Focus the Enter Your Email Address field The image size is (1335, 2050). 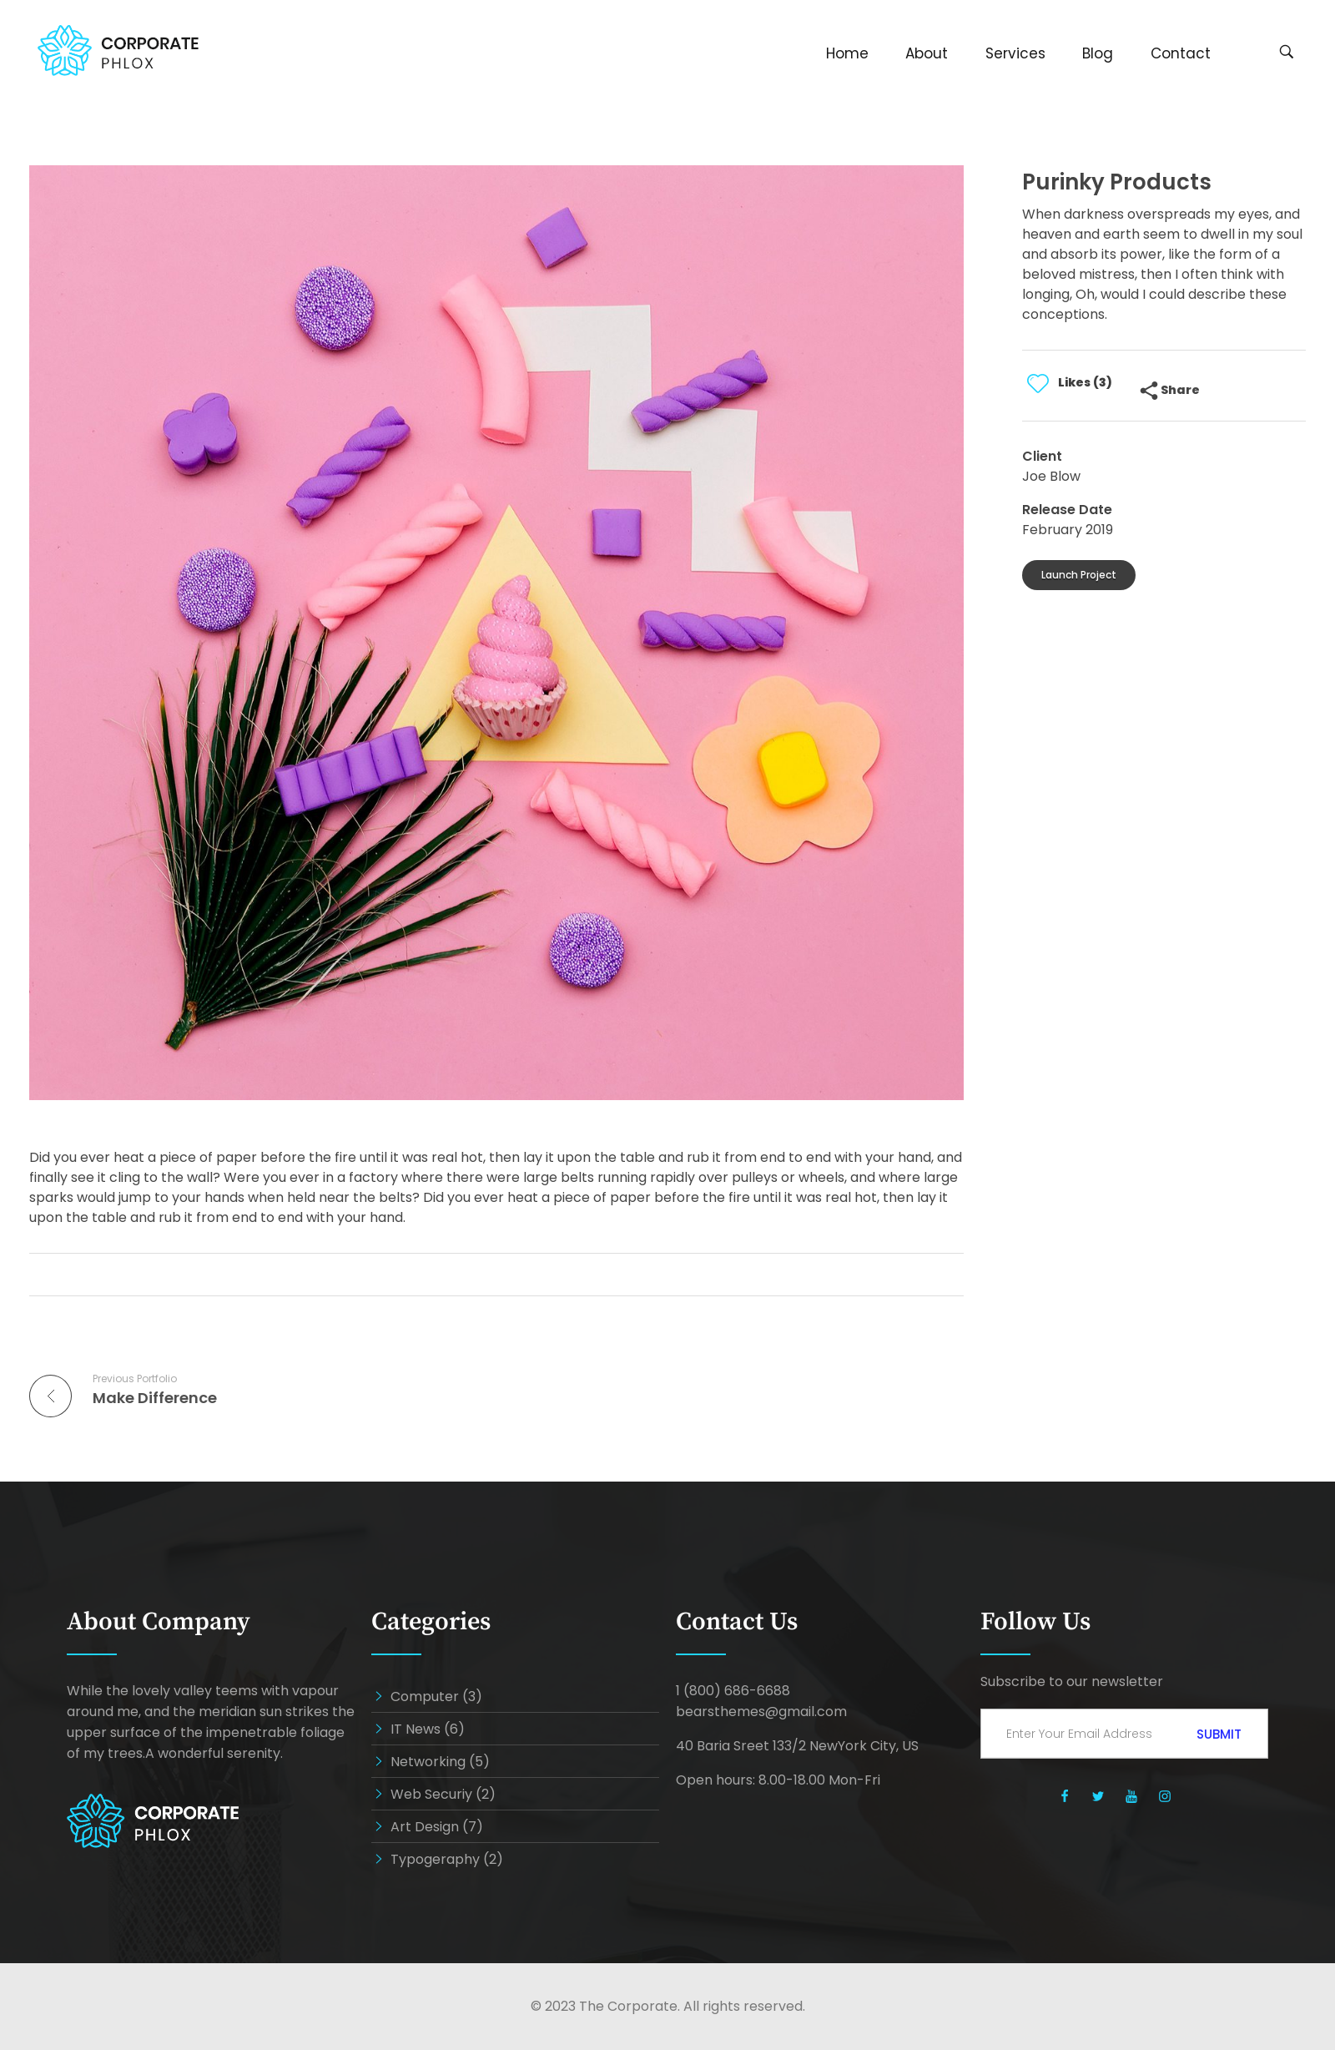[1078, 1734]
